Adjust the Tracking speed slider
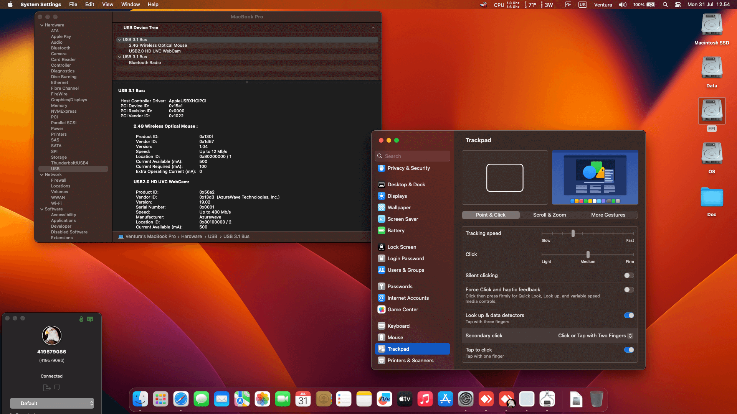Screen dimensions: 737x414 click(573, 233)
